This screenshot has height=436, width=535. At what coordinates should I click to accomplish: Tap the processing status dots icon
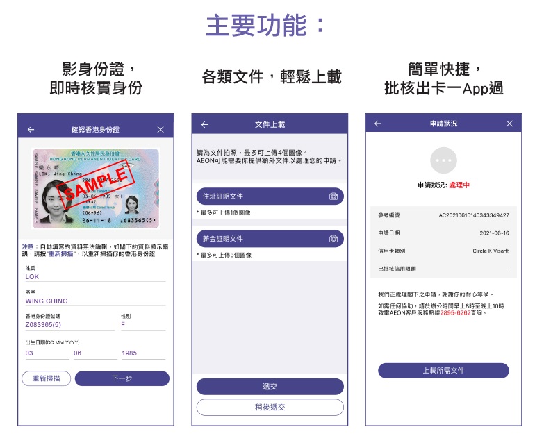pyautogui.click(x=443, y=160)
